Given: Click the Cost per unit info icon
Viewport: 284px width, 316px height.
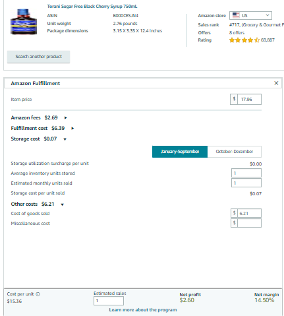Looking at the screenshot, I should click(38, 294).
